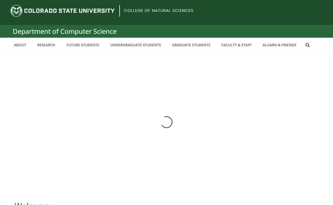Select the Research menu item

[46, 45]
